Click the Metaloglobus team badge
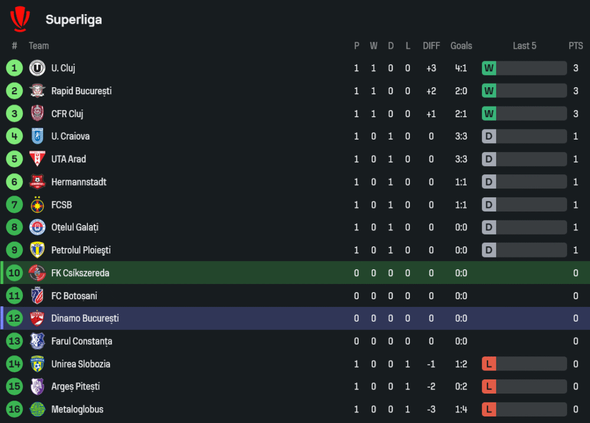This screenshot has height=423, width=590. coord(37,409)
